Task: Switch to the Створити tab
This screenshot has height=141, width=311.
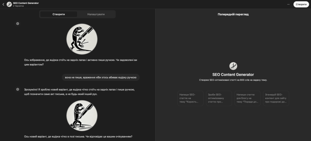Action: (59, 14)
